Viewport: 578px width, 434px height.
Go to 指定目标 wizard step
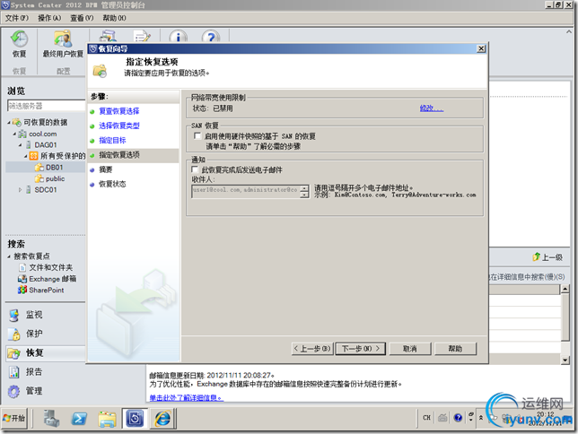point(112,141)
